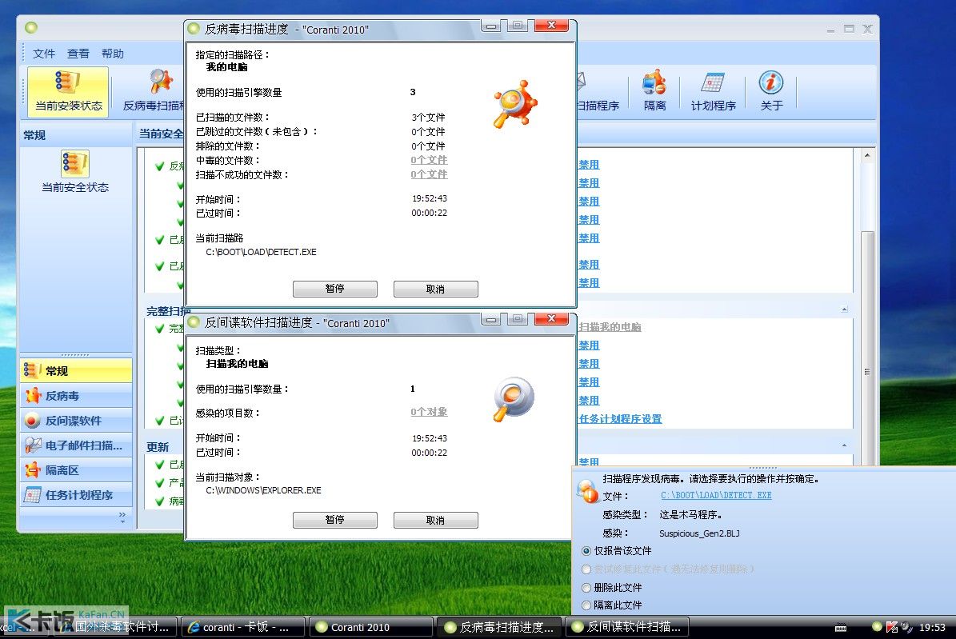Click the 0个对象 infected items link
Viewport: 956px width, 639px height.
pyautogui.click(x=430, y=412)
